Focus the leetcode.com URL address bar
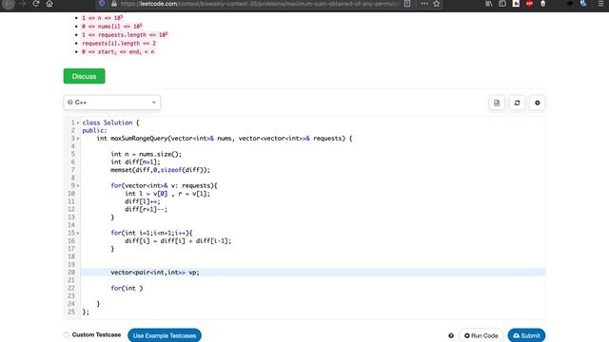 pyautogui.click(x=258, y=4)
